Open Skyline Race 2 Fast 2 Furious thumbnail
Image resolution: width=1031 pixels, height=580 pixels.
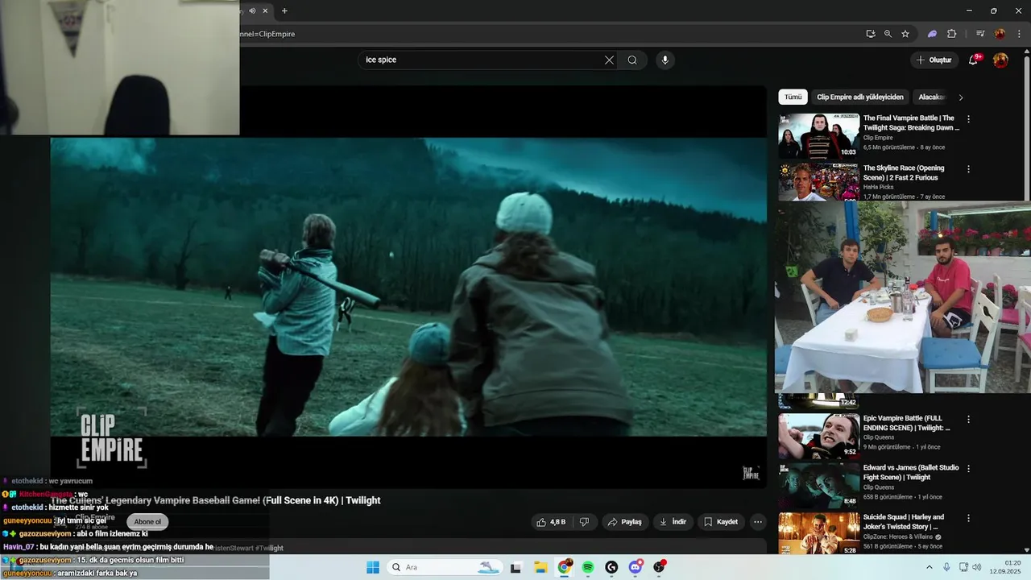[818, 182]
